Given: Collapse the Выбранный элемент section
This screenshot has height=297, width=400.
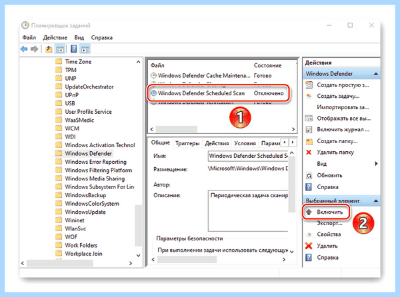Looking at the screenshot, I should pyautogui.click(x=375, y=200).
